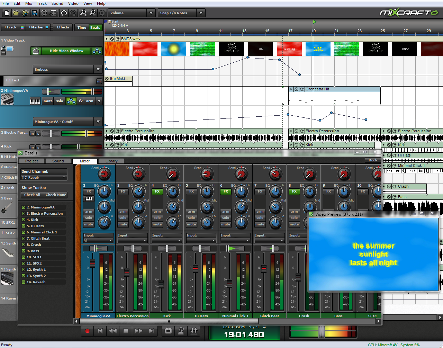Click the Burn CD disc icon
The image size is (443, 348).
click(44, 13)
